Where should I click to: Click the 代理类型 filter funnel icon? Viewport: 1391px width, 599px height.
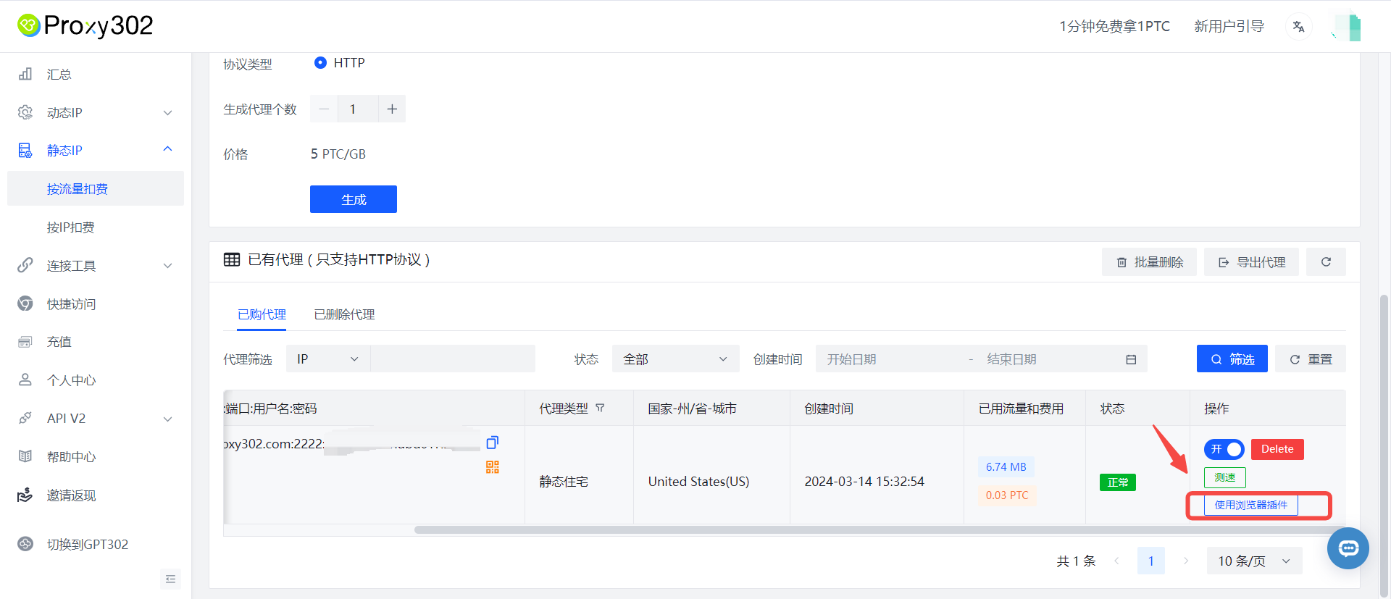[600, 408]
